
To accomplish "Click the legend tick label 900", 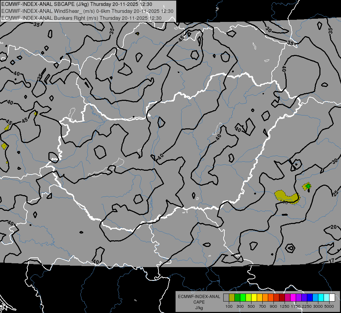I will click(x=273, y=306).
